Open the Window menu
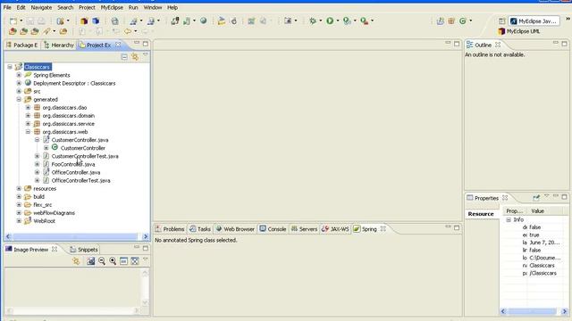572x321 pixels. [153, 7]
